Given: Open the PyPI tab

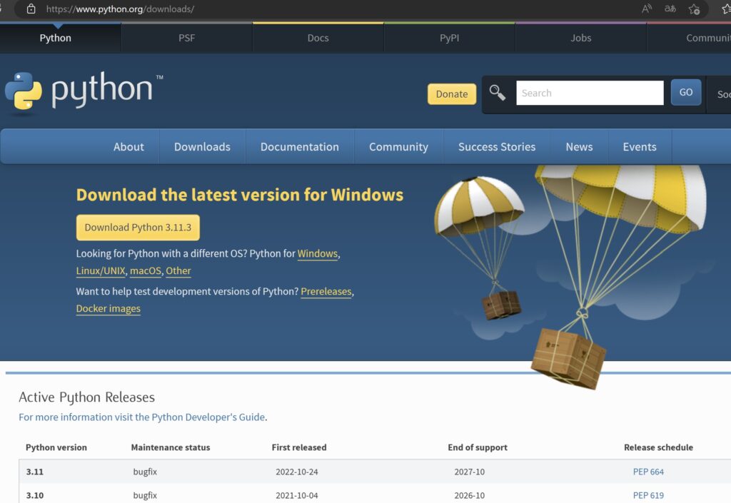Looking at the screenshot, I should tap(450, 38).
